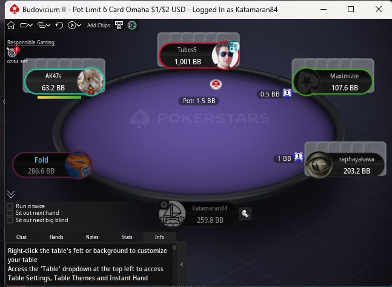Switch to the Chat tab
This screenshot has width=392, height=287.
point(21,237)
